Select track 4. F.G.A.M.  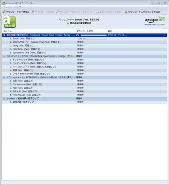[23, 91]
